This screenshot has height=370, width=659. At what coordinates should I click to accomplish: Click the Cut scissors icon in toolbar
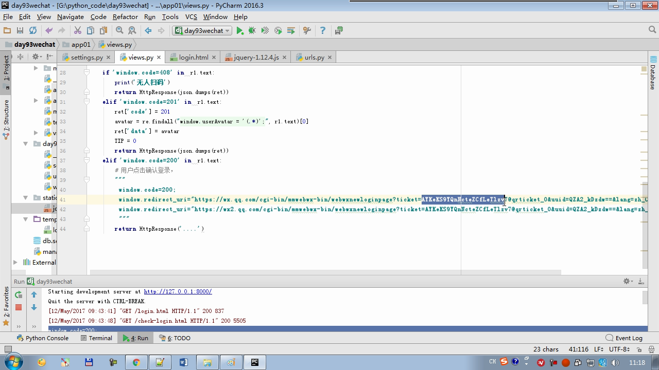[x=78, y=31]
